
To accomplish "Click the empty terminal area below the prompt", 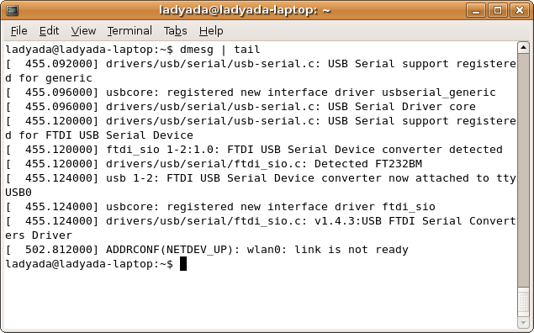I will click(x=261, y=299).
